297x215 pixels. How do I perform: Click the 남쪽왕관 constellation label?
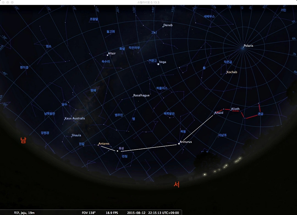point(50,114)
